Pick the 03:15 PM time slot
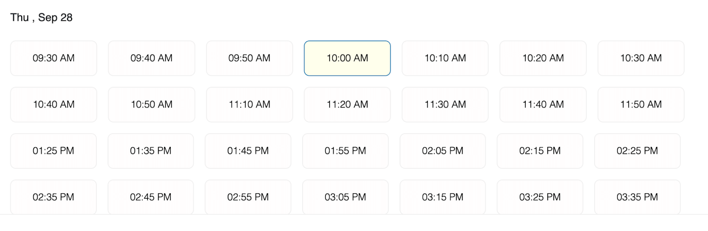708x231 pixels. pyautogui.click(x=442, y=197)
